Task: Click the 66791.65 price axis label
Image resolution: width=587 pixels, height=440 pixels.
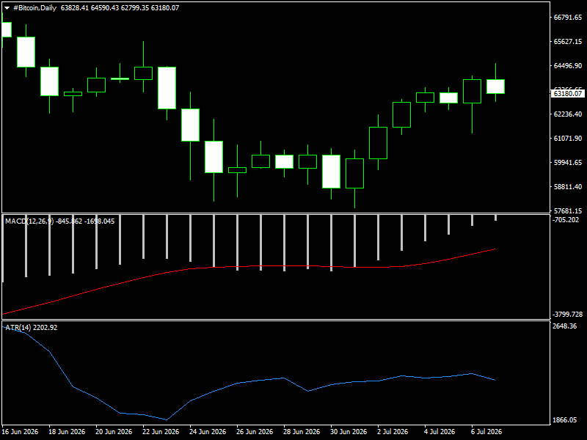Action: point(568,17)
